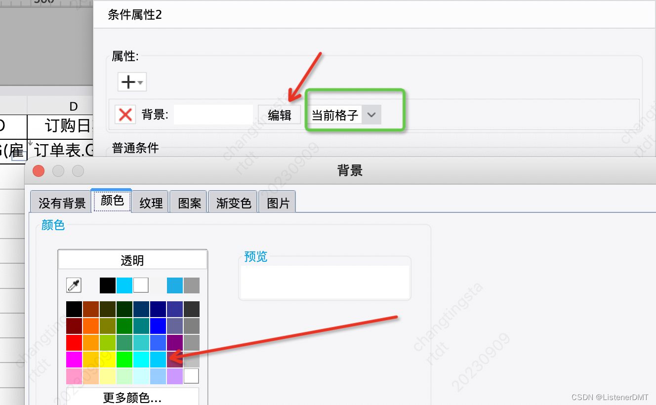Click the 背景 text input field

pyautogui.click(x=213, y=114)
